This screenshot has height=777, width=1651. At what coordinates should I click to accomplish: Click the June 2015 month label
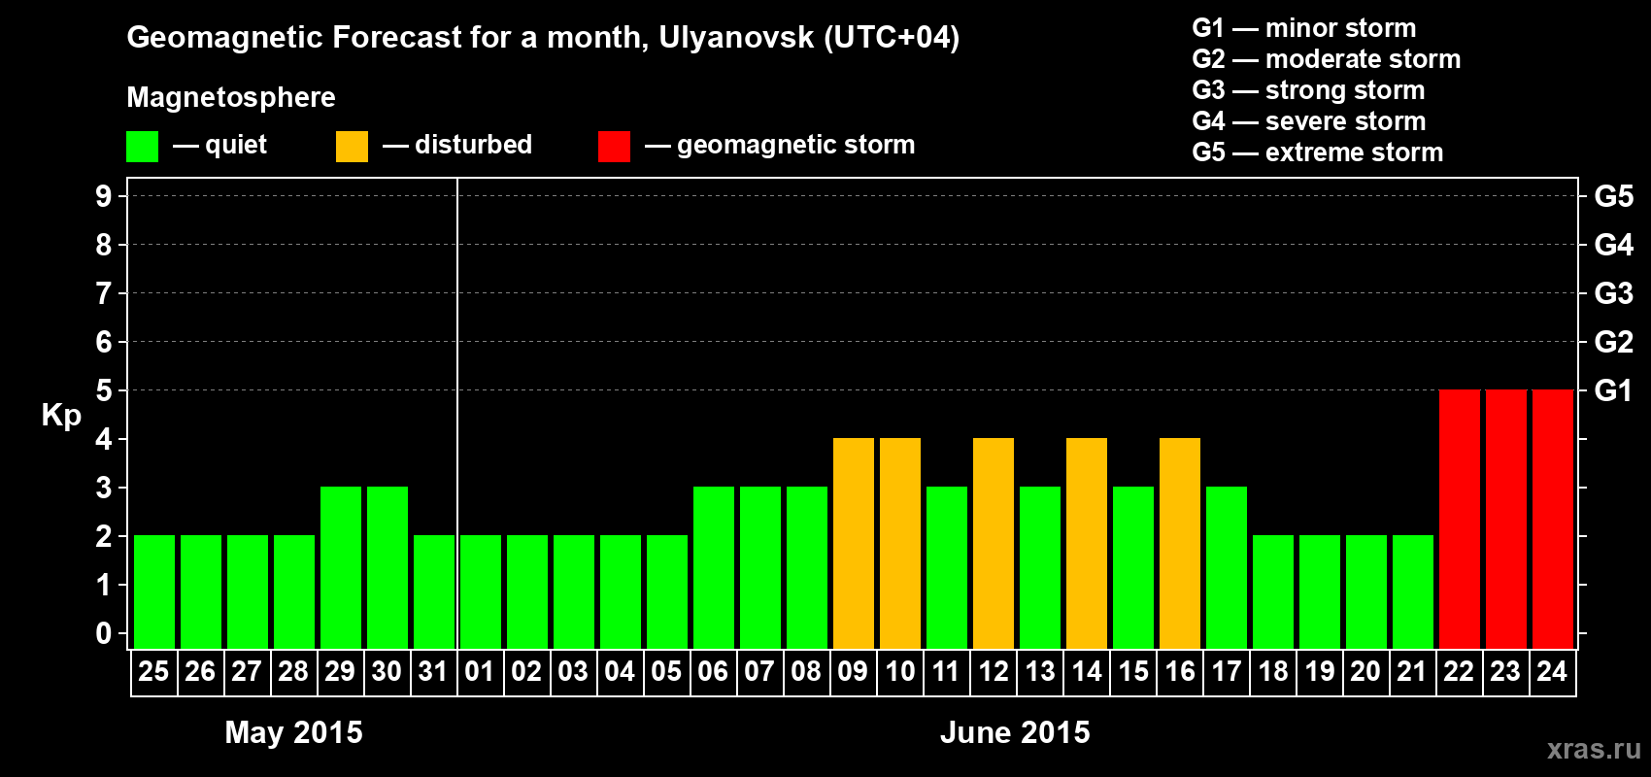pos(1015,732)
